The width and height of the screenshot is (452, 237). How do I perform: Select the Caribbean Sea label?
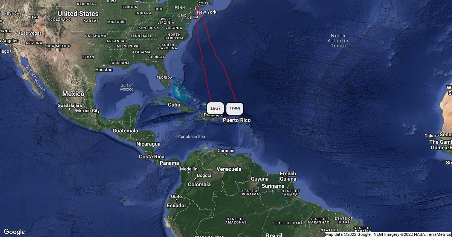[x=191, y=137]
